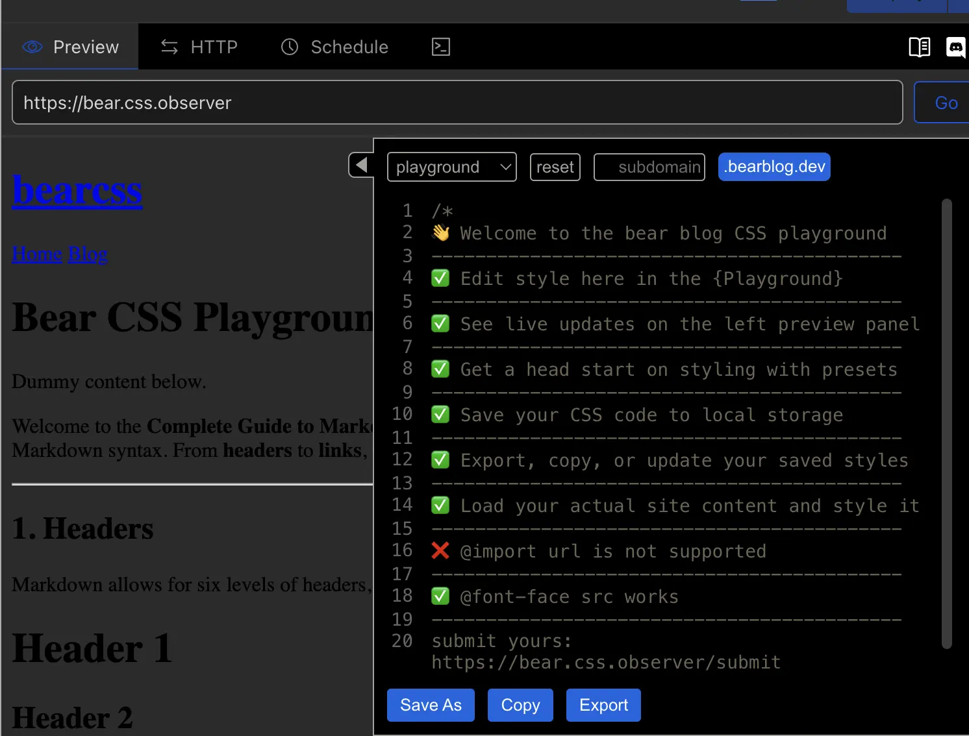
Task: Click the waving hand emoji on line 2
Action: [x=441, y=232]
